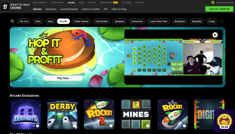Select the Slots category filter
The width and height of the screenshot is (235, 134).
click(x=38, y=21)
